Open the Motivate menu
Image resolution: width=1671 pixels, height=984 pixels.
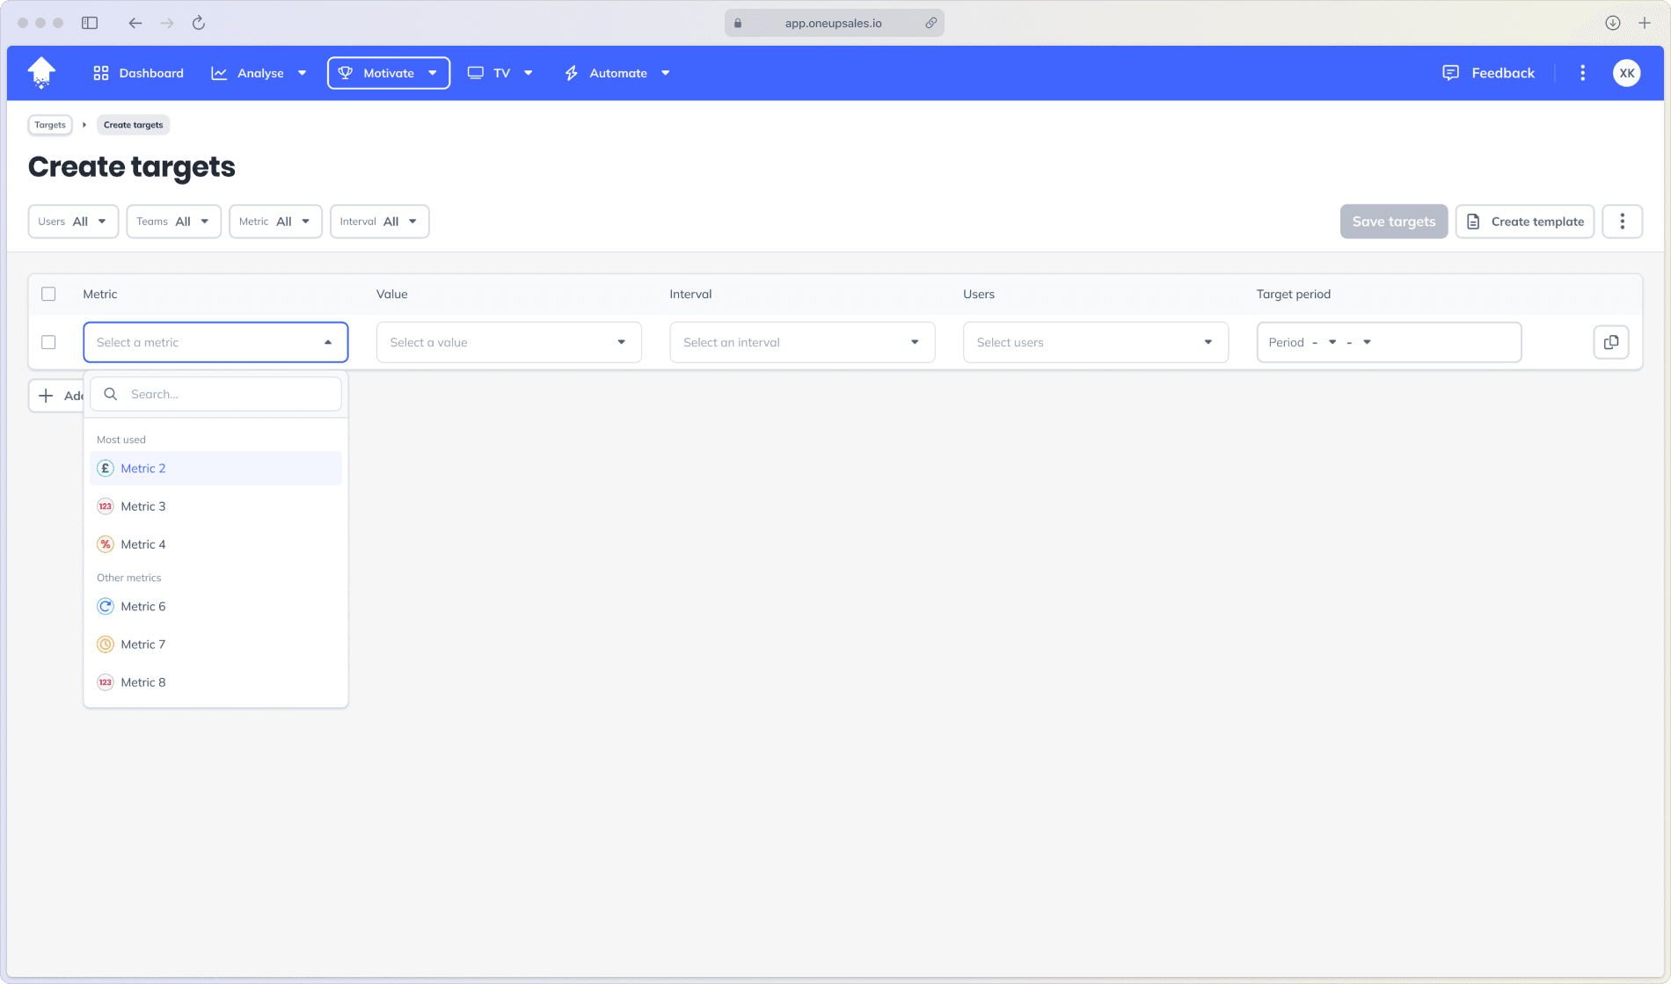[x=388, y=73]
